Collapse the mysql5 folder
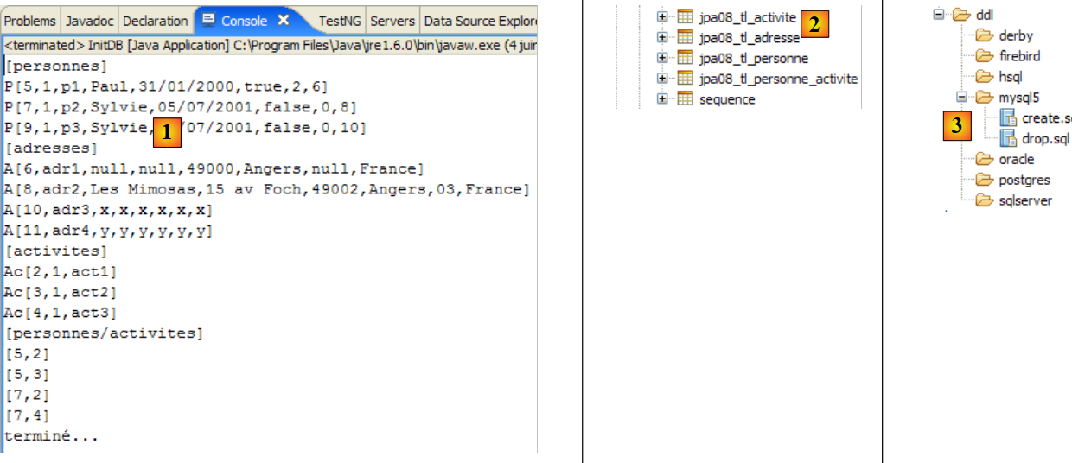Viewport: 1072px width, 463px height. point(961,98)
